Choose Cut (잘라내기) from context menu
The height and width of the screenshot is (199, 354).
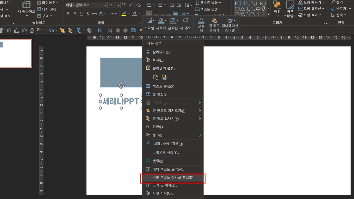173,52
